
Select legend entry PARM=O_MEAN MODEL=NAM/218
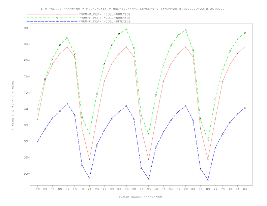(105, 14)
